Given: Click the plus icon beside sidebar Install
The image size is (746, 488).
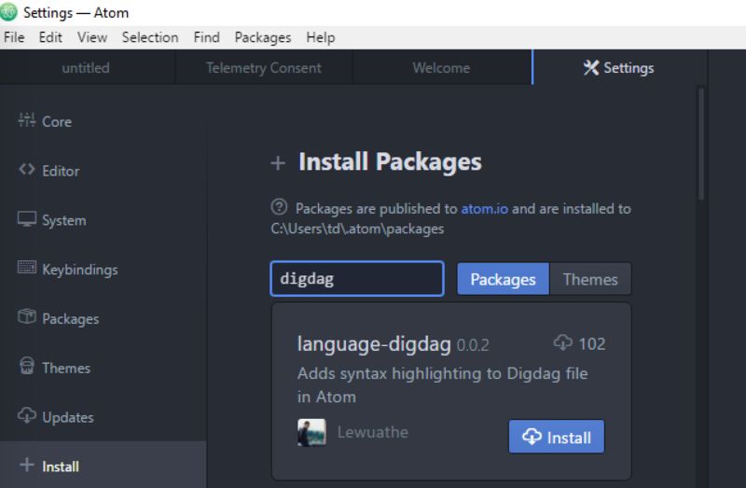Looking at the screenshot, I should pyautogui.click(x=27, y=465).
